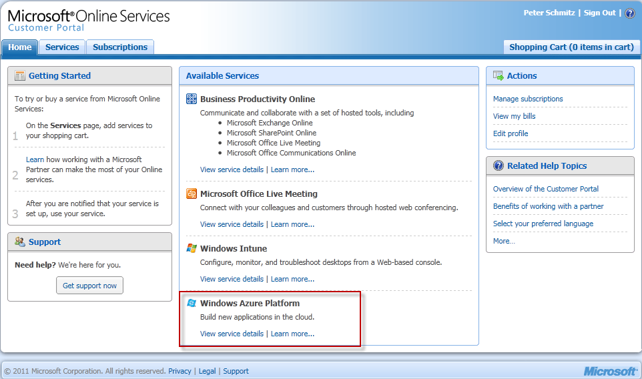Click the Microsoft Office Live Meeting bullet

tap(274, 143)
